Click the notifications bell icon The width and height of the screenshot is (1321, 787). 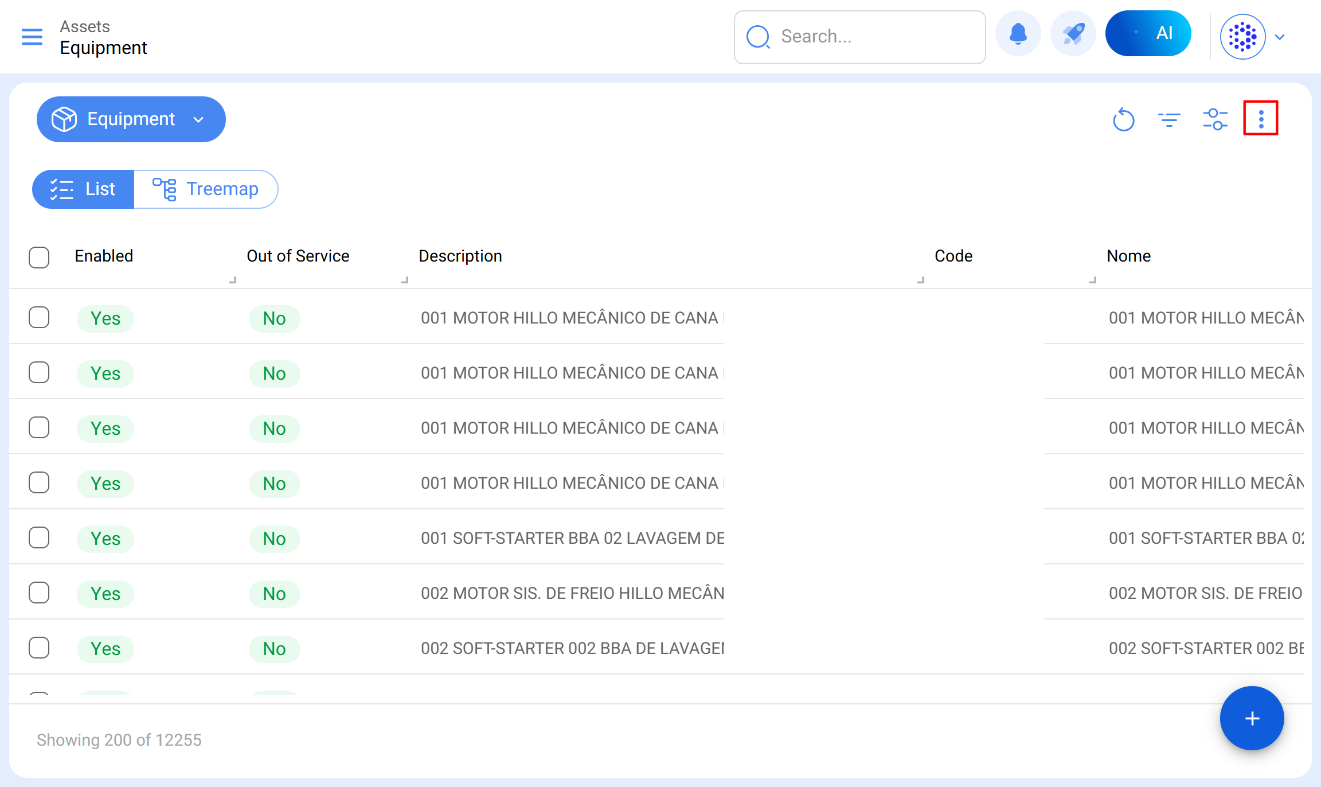[1018, 34]
